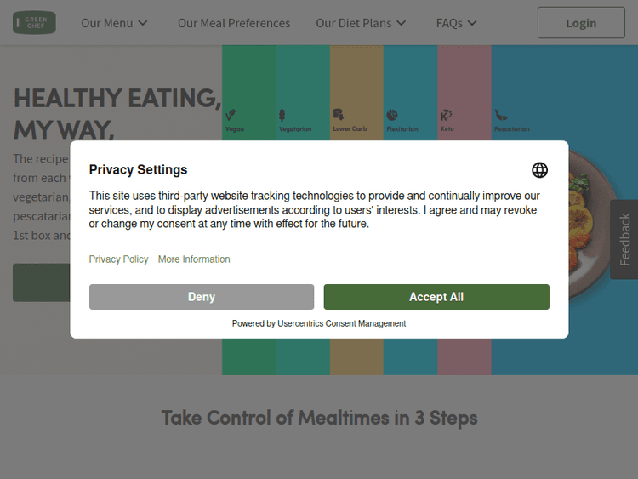The height and width of the screenshot is (479, 638).
Task: Deny tracking in Privacy Settings
Action: [202, 297]
